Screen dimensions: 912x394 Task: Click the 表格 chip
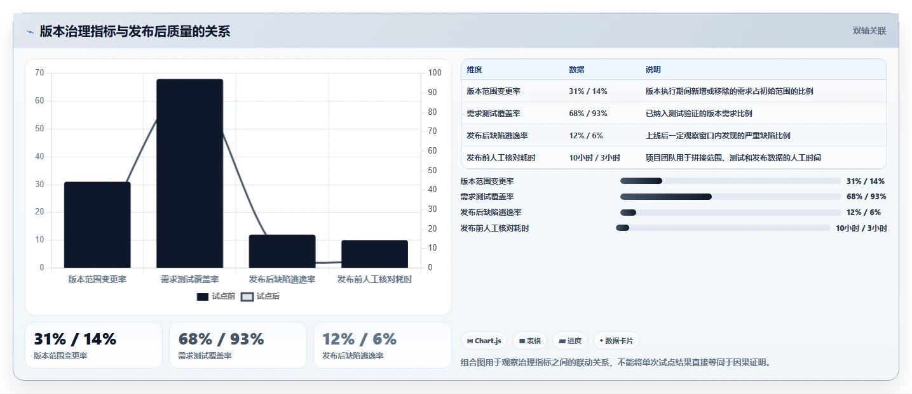click(x=530, y=341)
